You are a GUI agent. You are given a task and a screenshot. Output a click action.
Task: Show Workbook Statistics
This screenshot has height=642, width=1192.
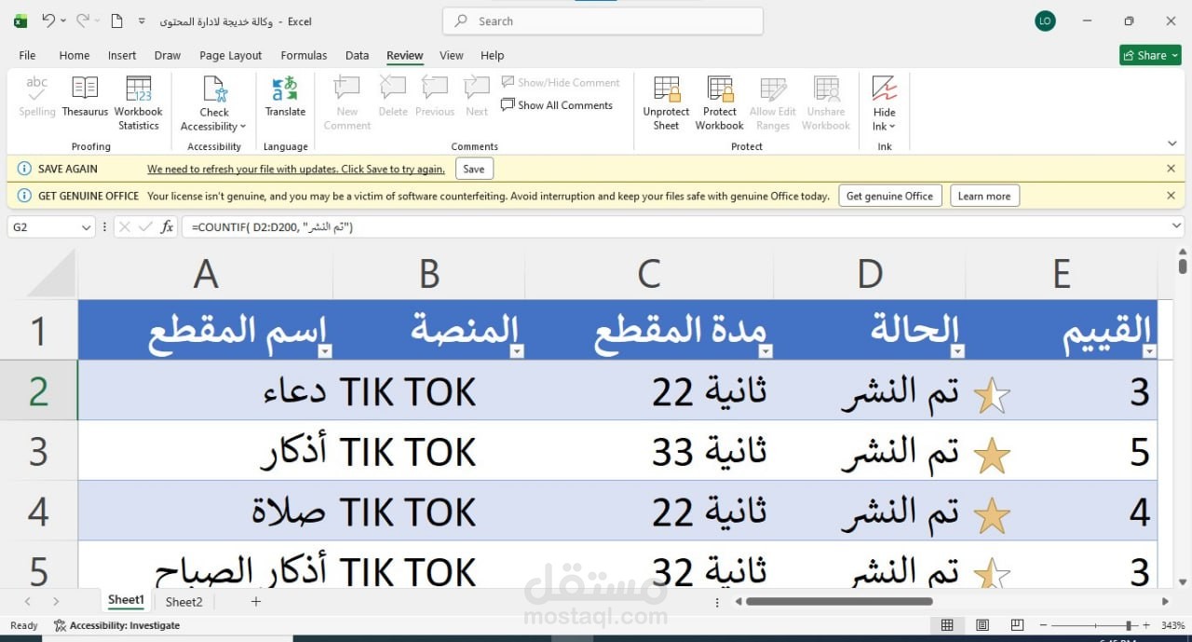[139, 102]
